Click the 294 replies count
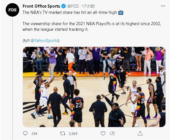This screenshot has height=140, width=170. click(34, 134)
